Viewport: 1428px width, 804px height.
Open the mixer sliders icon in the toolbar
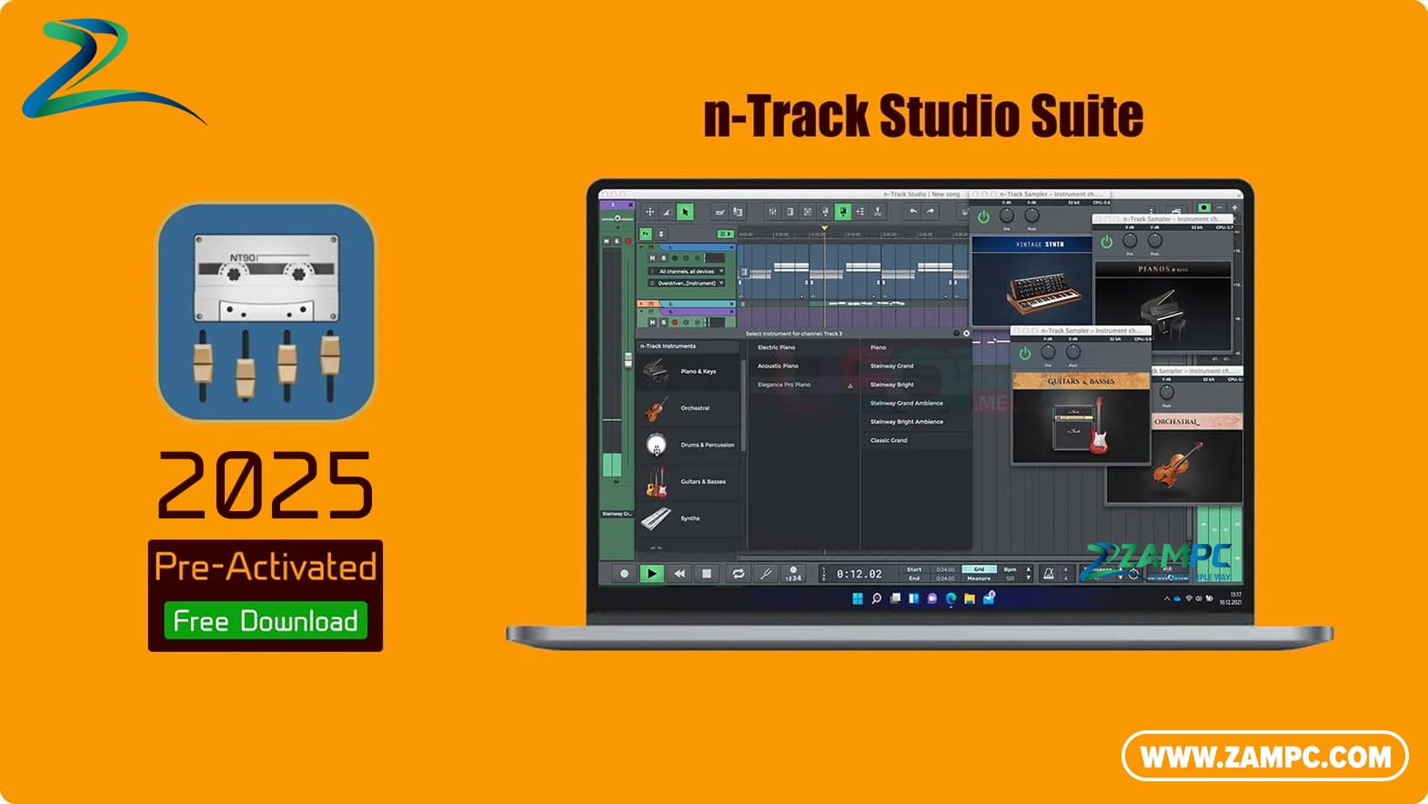(772, 212)
